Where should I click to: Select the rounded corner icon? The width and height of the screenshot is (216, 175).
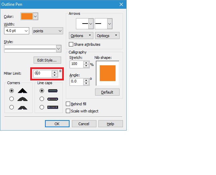pyautogui.click(x=23, y=99)
